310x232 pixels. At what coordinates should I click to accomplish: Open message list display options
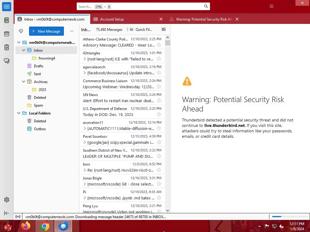coord(164,29)
